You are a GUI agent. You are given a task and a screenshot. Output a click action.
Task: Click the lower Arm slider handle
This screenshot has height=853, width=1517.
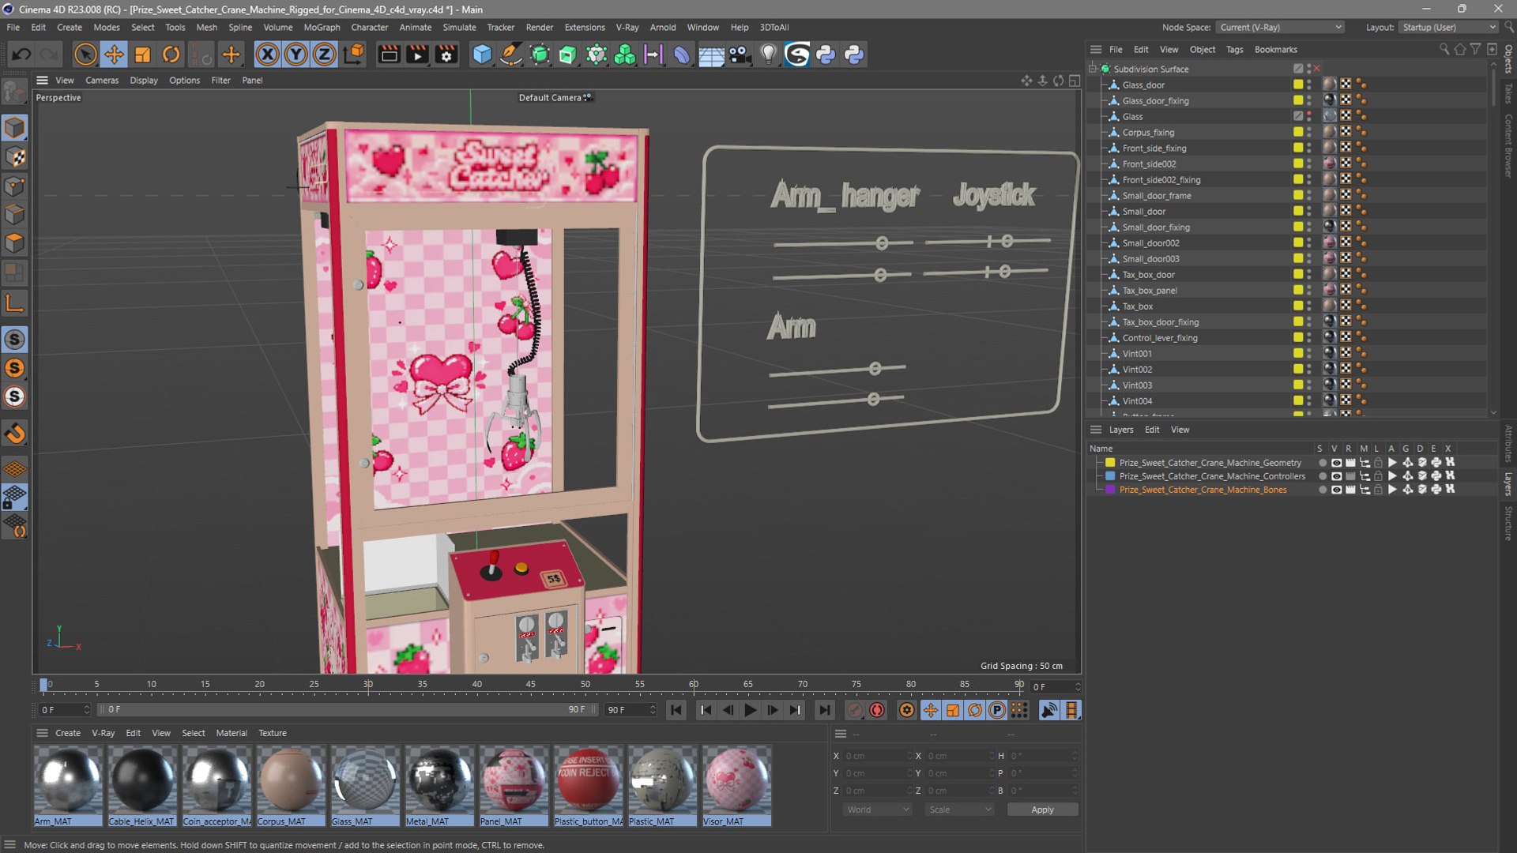pyautogui.click(x=873, y=399)
